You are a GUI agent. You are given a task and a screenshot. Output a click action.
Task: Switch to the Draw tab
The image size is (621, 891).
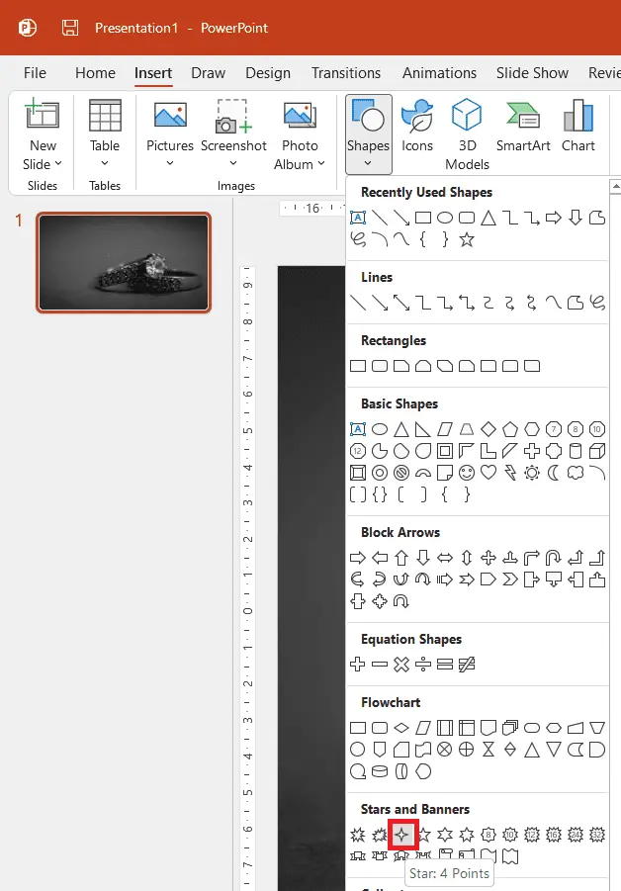coord(208,73)
